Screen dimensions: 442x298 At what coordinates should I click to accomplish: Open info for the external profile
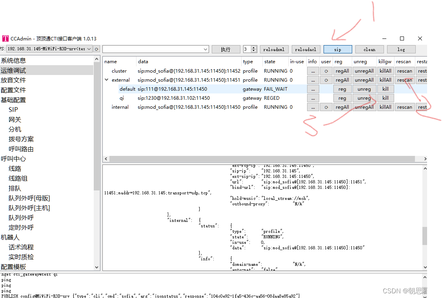313,80
